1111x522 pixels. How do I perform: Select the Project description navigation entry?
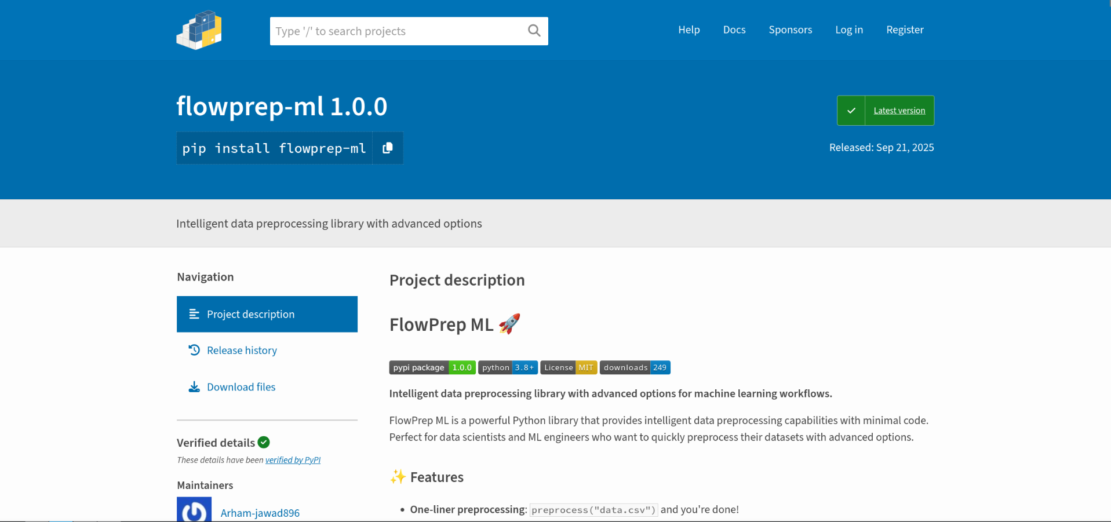tap(250, 314)
